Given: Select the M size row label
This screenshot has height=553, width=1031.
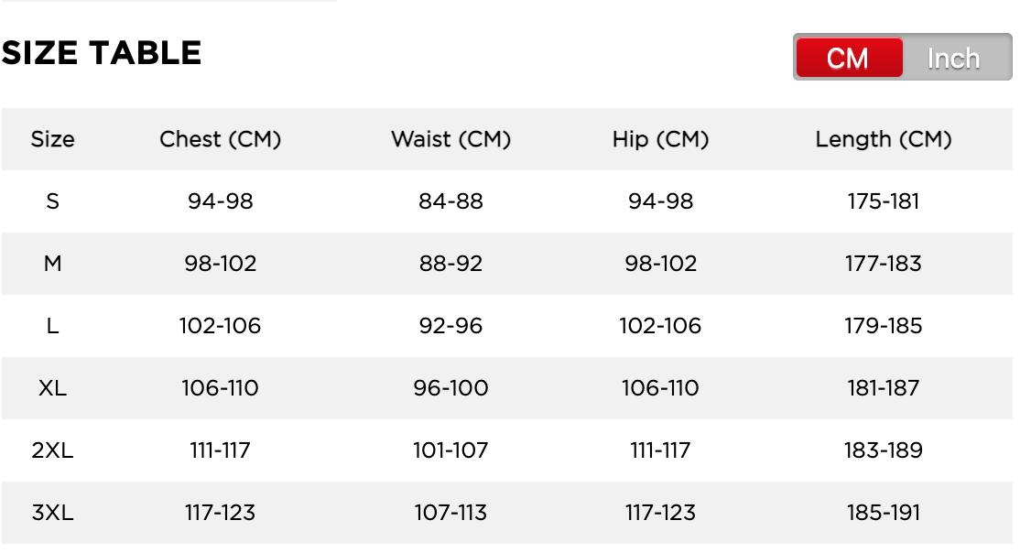Looking at the screenshot, I should coord(52,264).
